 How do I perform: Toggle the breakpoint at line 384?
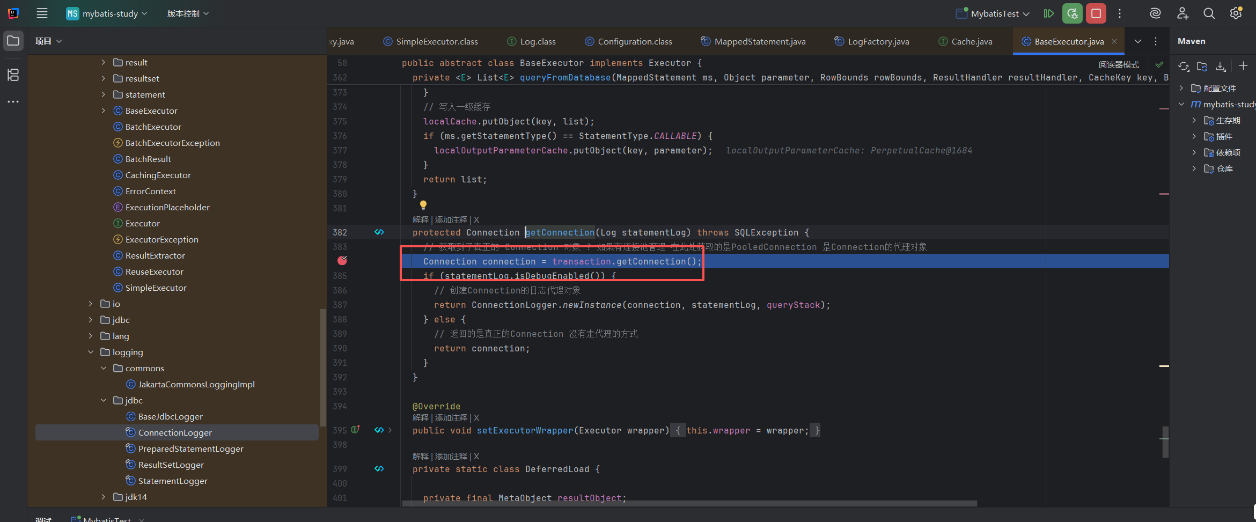tap(342, 261)
